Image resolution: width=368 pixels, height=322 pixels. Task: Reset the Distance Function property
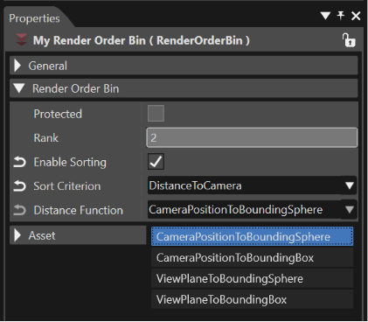[20, 210]
